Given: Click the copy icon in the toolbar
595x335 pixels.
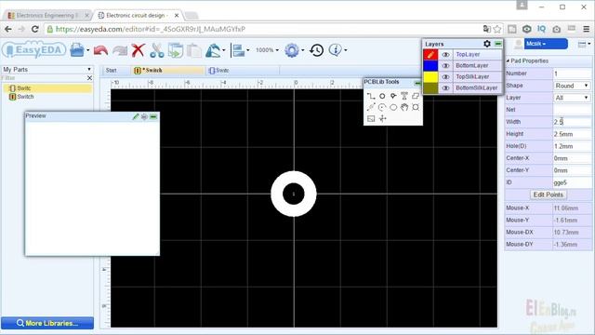Looking at the screenshot, I should (x=176, y=50).
